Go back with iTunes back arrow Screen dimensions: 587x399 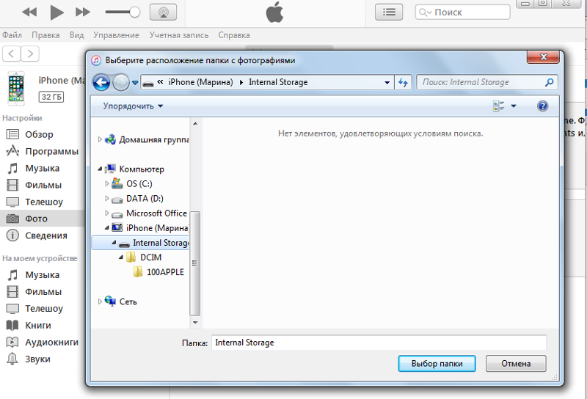(x=11, y=54)
